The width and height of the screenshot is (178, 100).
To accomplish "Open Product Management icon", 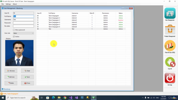I will [x=170, y=29].
